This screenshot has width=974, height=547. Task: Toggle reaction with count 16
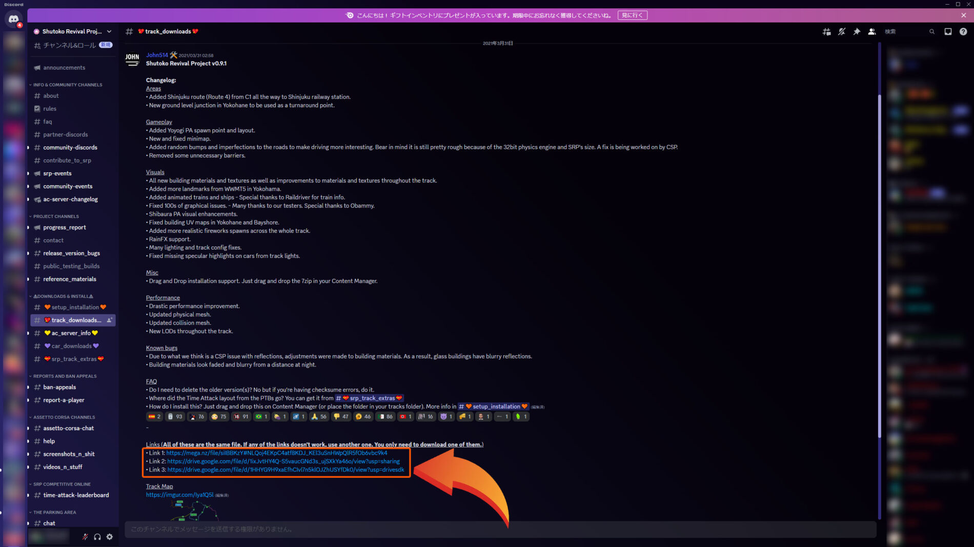(x=425, y=417)
